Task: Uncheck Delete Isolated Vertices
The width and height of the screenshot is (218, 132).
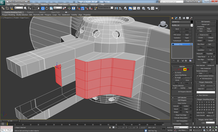Action: tap(197, 76)
